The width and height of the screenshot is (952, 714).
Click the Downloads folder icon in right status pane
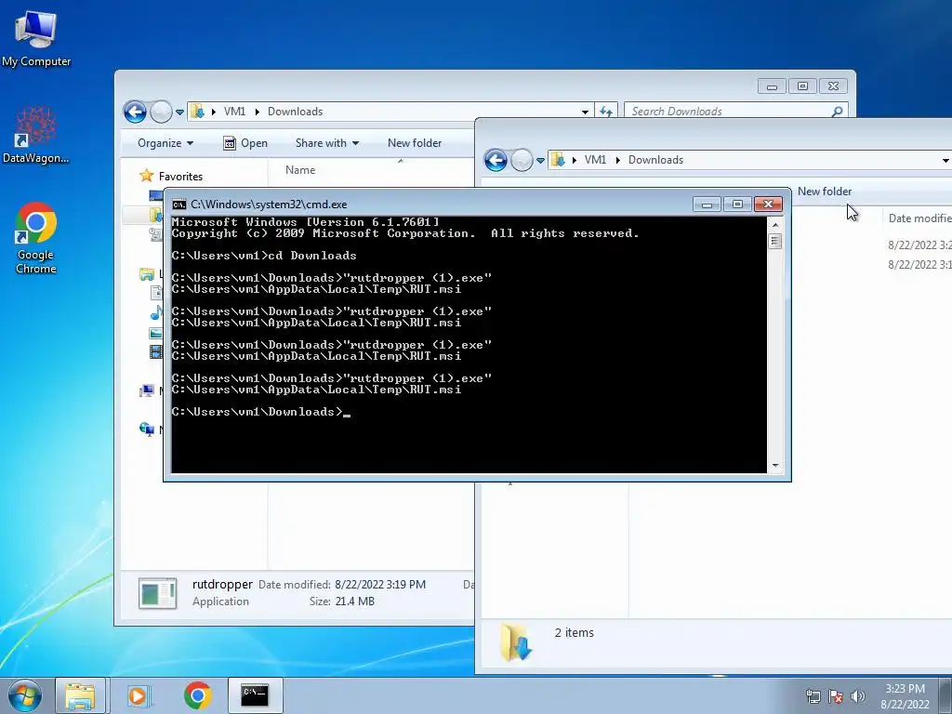[516, 641]
